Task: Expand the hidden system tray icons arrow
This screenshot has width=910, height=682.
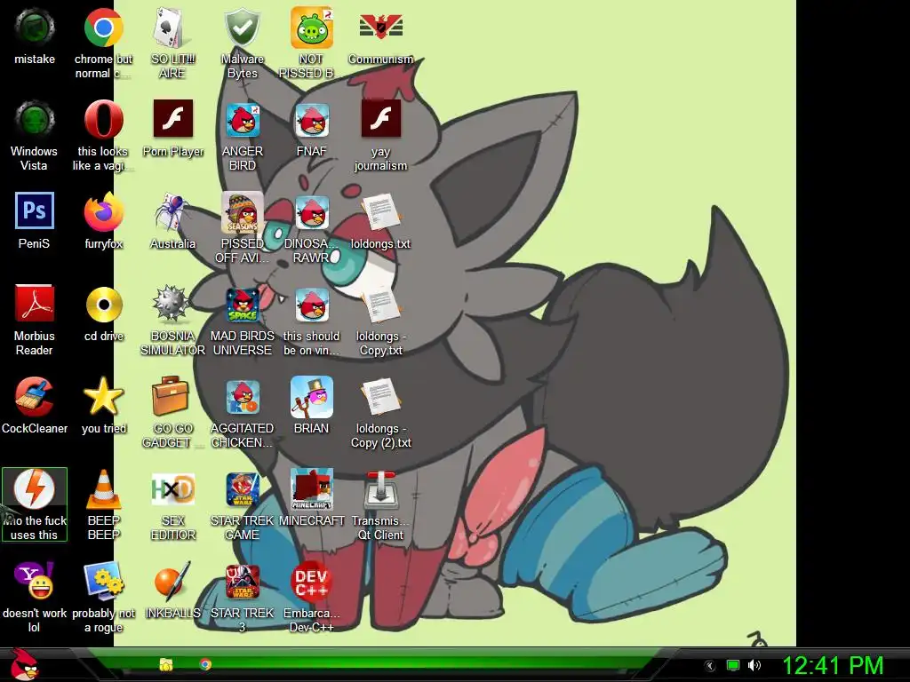Action: coord(710,665)
